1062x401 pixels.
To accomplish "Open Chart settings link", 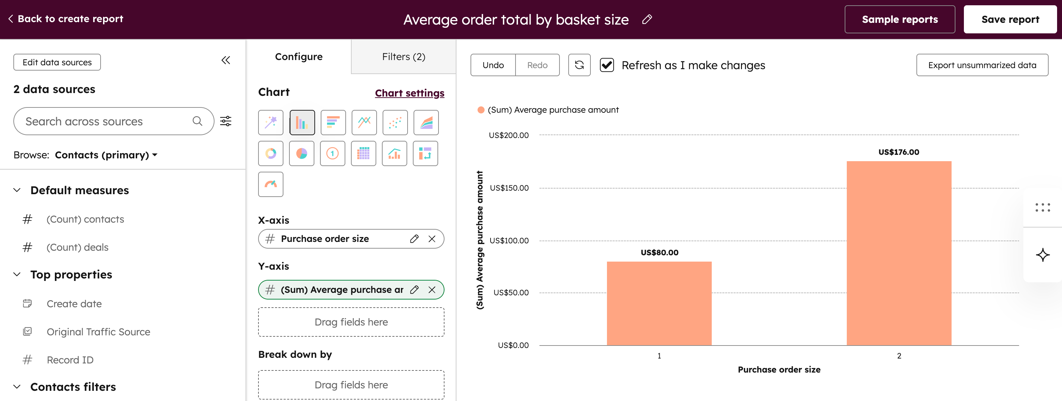I will coord(409,93).
